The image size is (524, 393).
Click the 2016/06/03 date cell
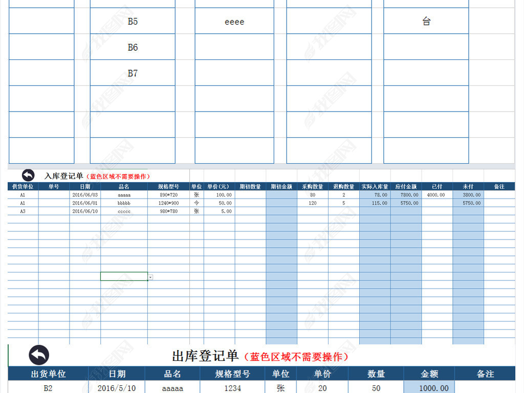point(85,195)
